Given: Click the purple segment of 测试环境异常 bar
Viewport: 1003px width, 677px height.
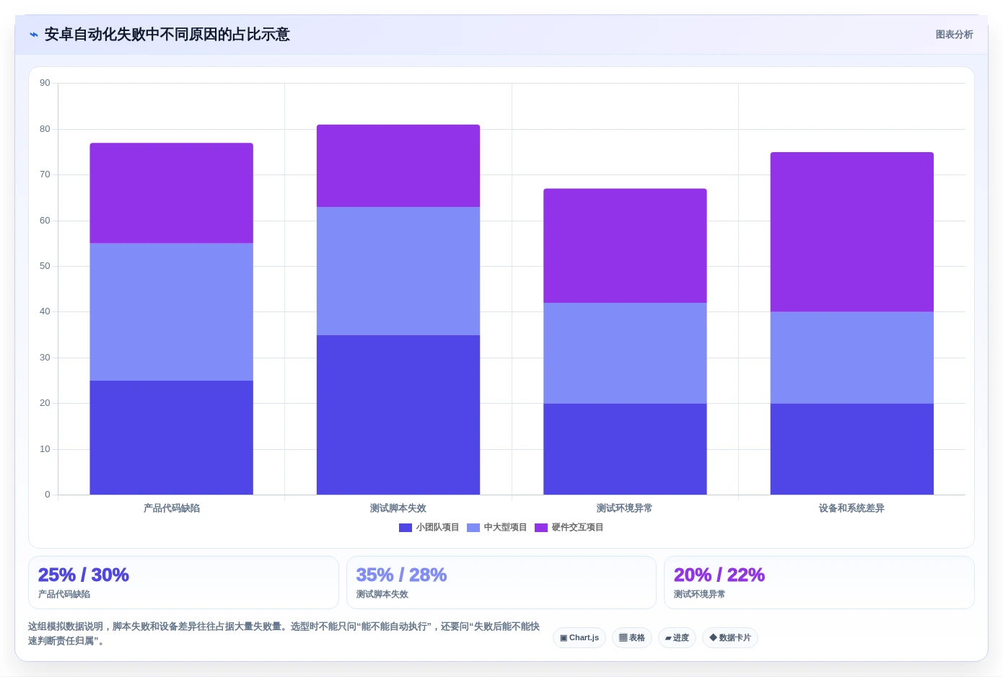Looking at the screenshot, I should pyautogui.click(x=625, y=246).
